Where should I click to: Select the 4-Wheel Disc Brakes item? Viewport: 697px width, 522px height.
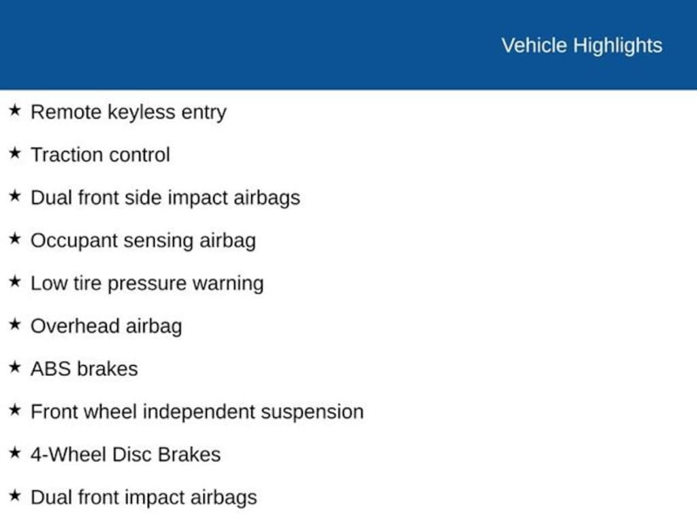coord(125,455)
